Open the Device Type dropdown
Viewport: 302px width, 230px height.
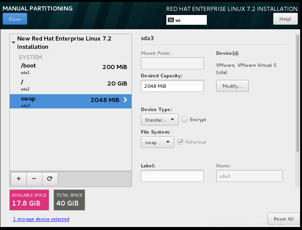160,120
